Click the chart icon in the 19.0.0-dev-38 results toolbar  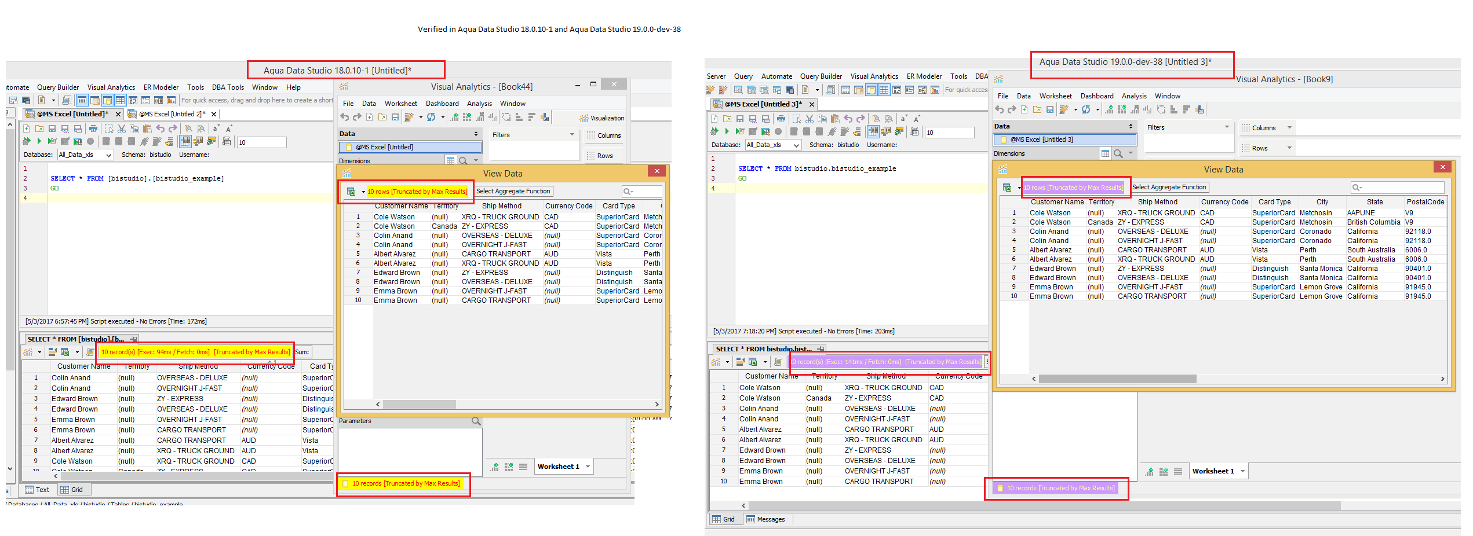(x=716, y=362)
